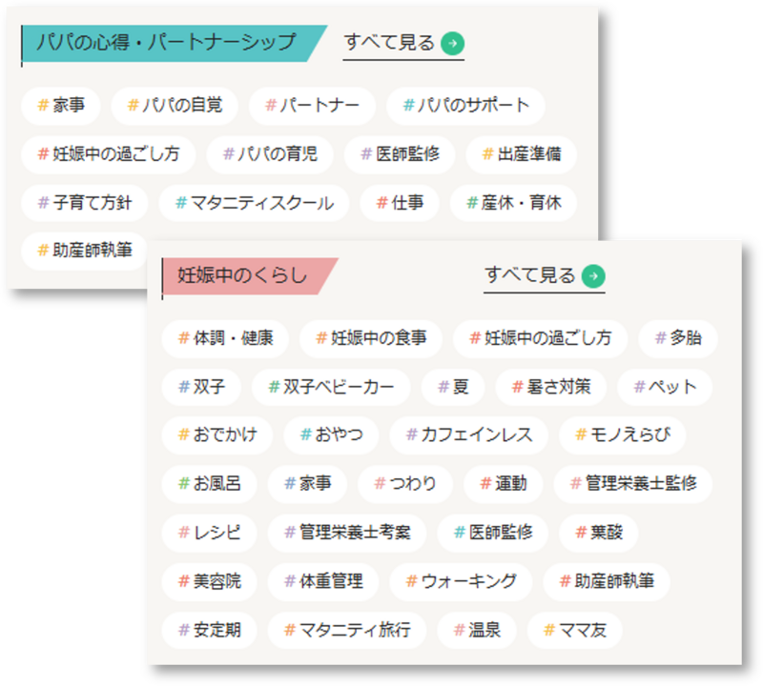Choose the #パパのサポート tag

click(465, 105)
